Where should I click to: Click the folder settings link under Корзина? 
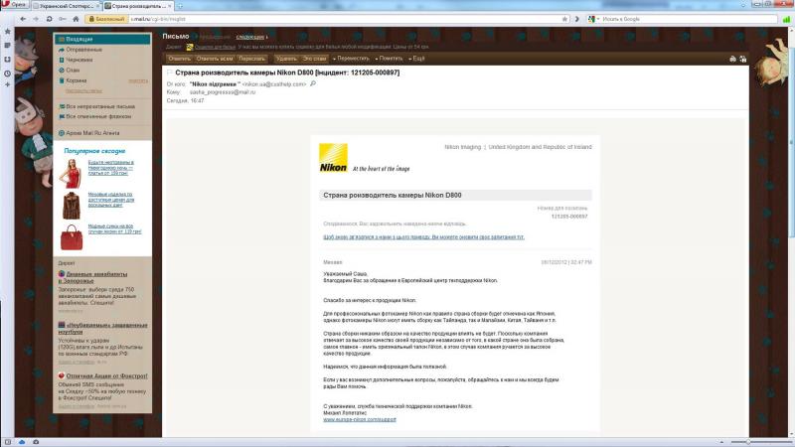83,91
